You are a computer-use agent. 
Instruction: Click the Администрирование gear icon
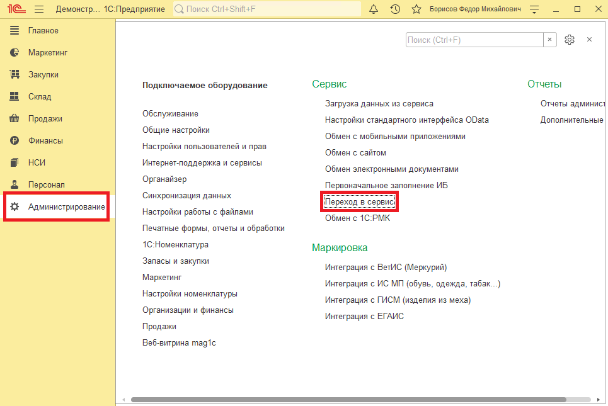pyautogui.click(x=14, y=206)
